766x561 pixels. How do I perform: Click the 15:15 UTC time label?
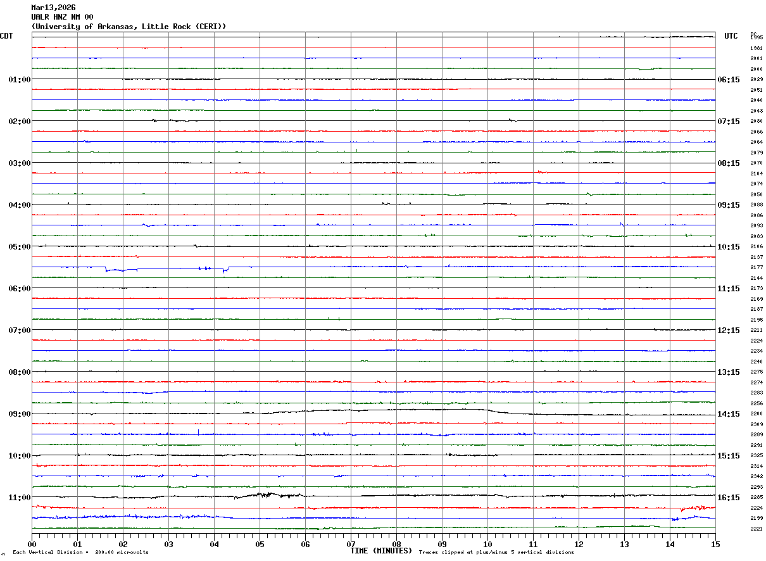point(729,456)
